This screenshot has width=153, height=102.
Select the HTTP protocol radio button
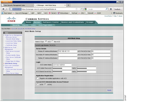point(37,84)
